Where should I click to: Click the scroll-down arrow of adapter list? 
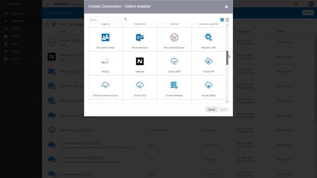pyautogui.click(x=227, y=102)
